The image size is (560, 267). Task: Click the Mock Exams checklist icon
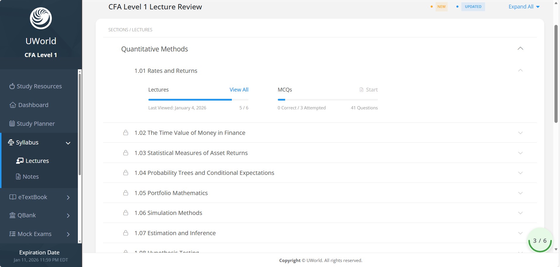click(12, 234)
